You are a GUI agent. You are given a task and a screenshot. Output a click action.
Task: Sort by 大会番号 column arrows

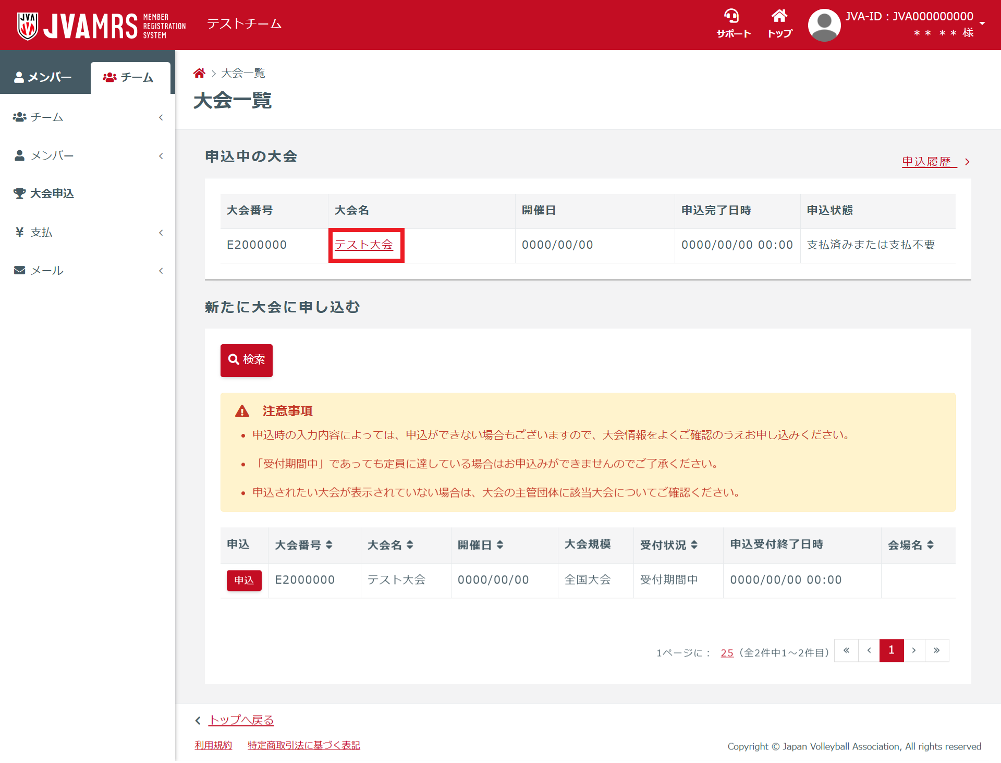(329, 544)
